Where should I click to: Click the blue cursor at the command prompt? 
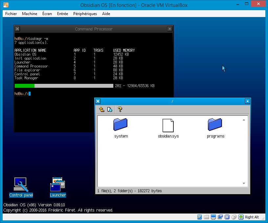tap(30, 94)
